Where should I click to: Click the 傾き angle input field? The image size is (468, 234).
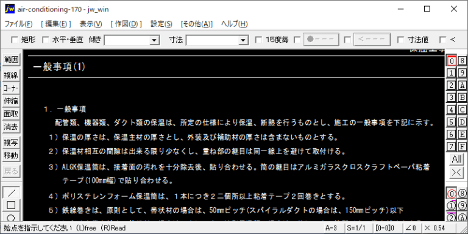127,40
